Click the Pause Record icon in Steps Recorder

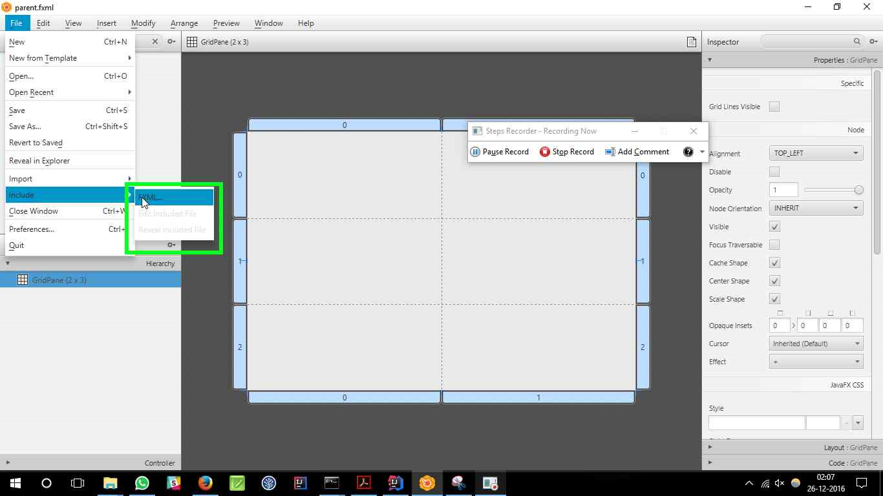(x=475, y=152)
